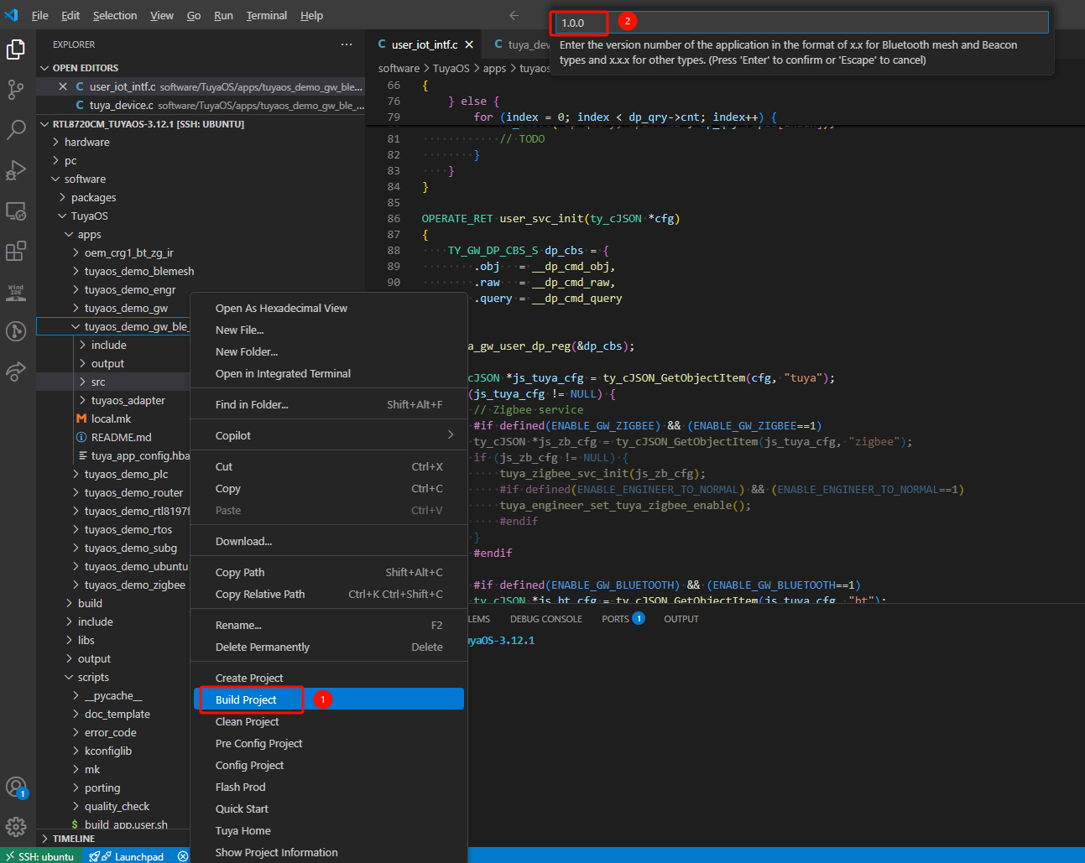Select Open As Hexadecimal View
This screenshot has width=1085, height=863.
pyautogui.click(x=329, y=308)
